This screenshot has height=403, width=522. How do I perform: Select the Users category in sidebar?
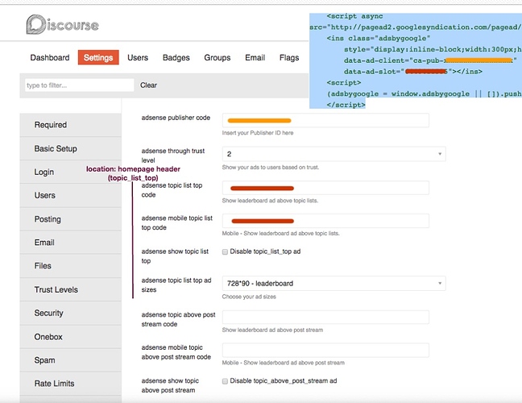(x=71, y=195)
